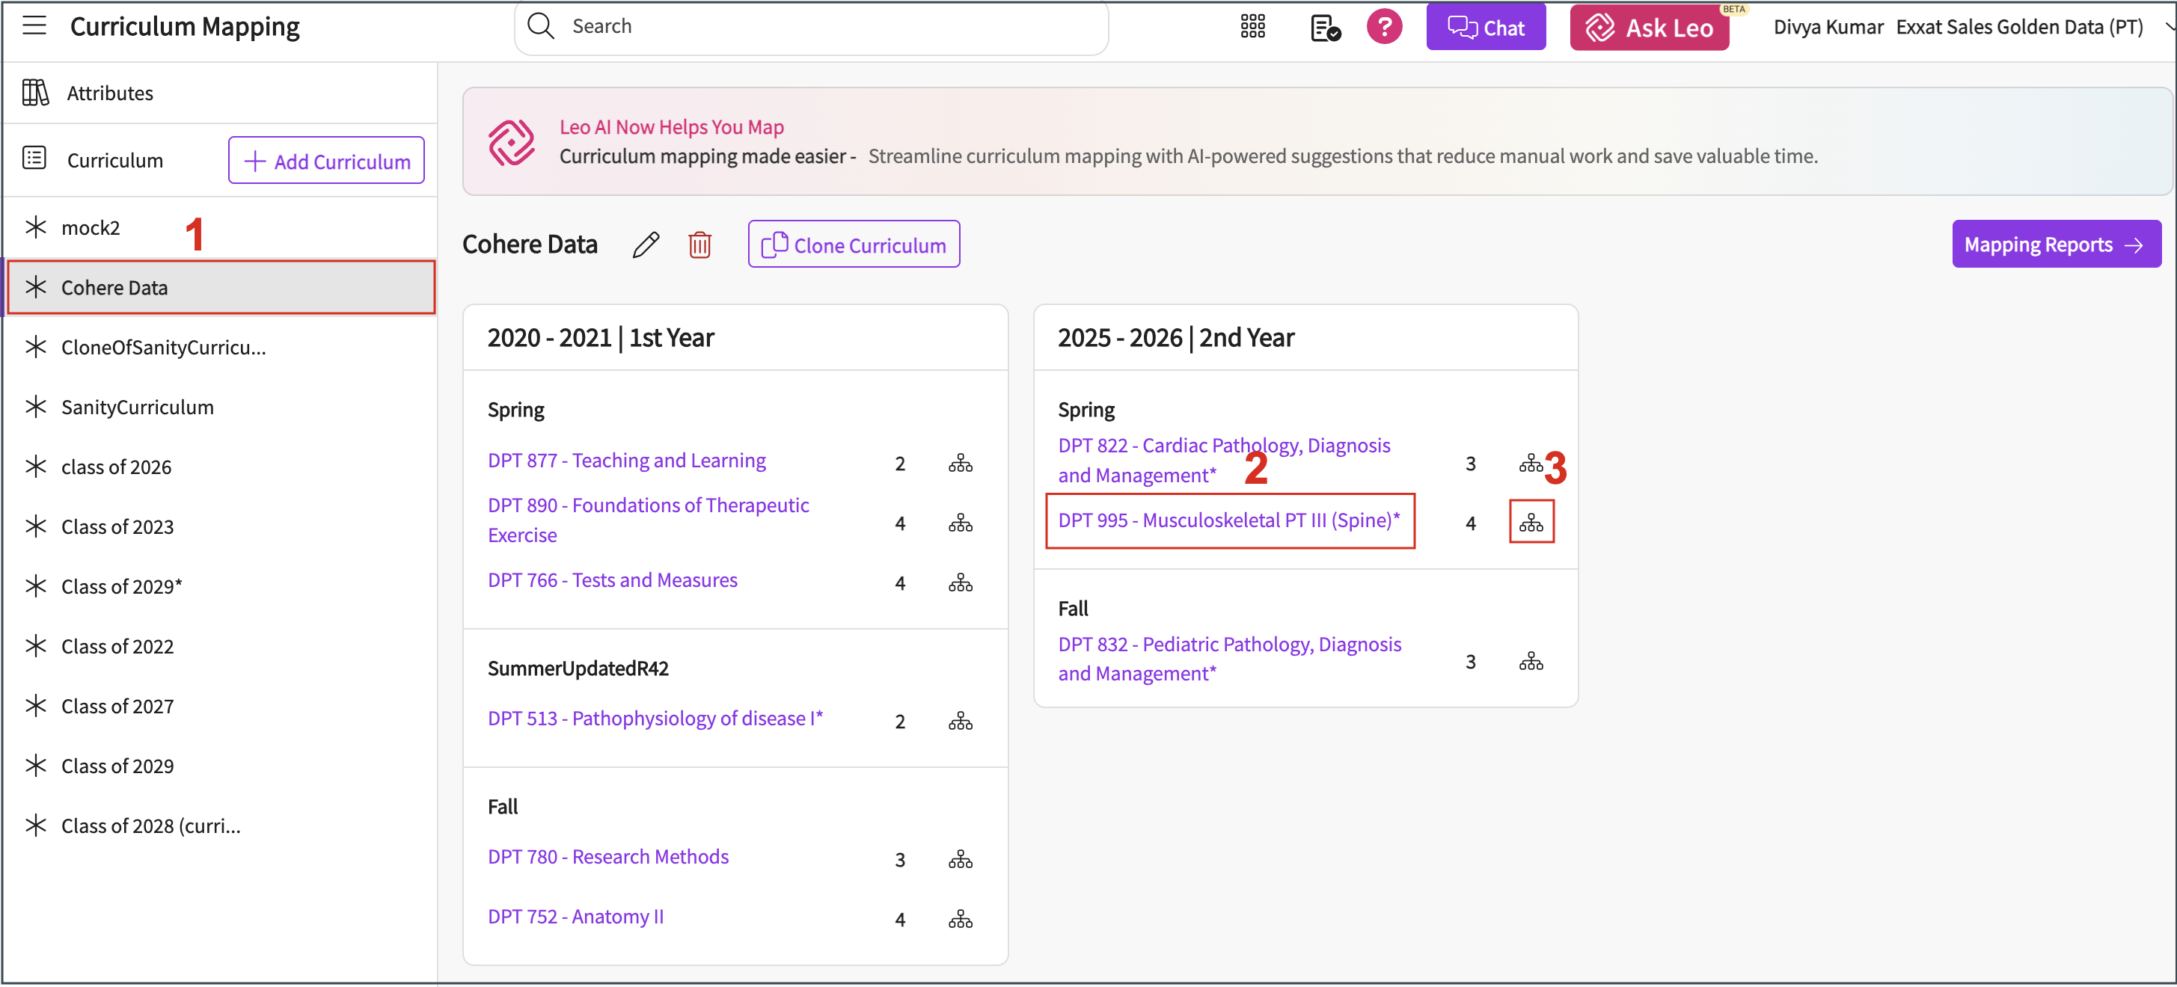This screenshot has width=2177, height=987.
Task: Expand the user account dropdown arrow
Action: point(2169,26)
